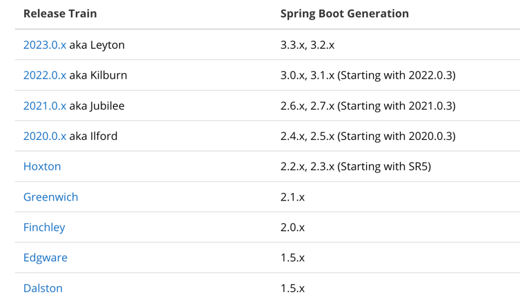The width and height of the screenshot is (520, 306).
Task: Select the cell mentioning "Starting with SR5"
Action: point(355,167)
